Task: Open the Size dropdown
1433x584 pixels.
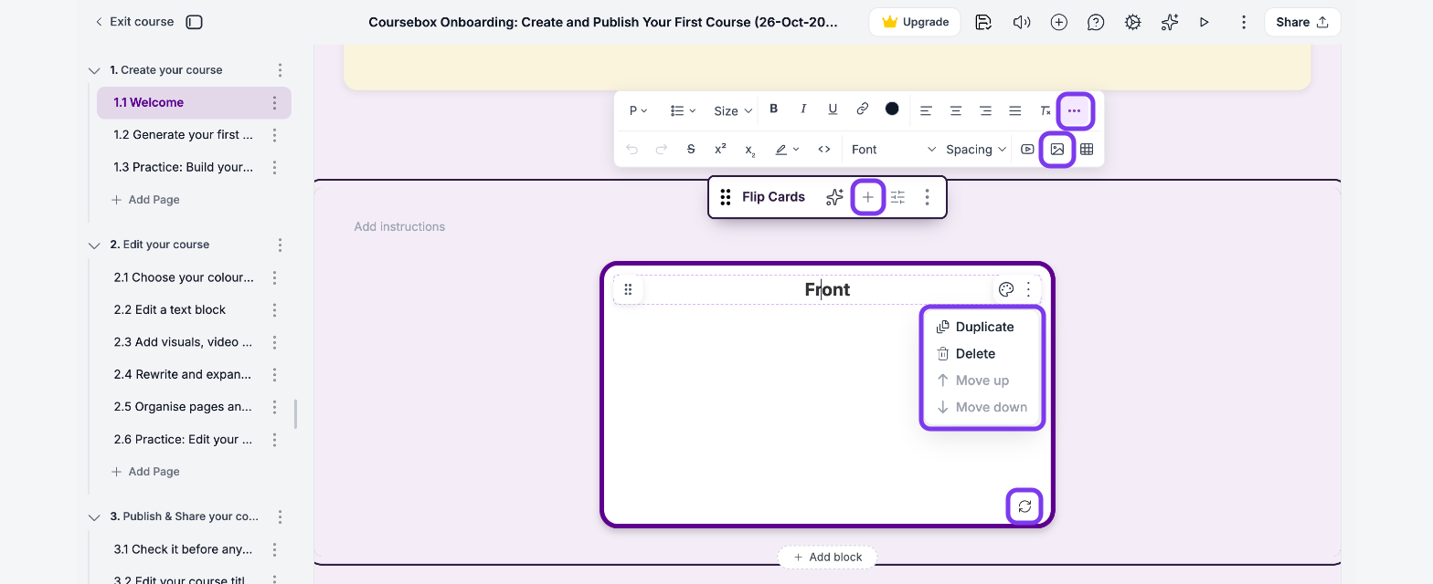Action: pos(733,110)
